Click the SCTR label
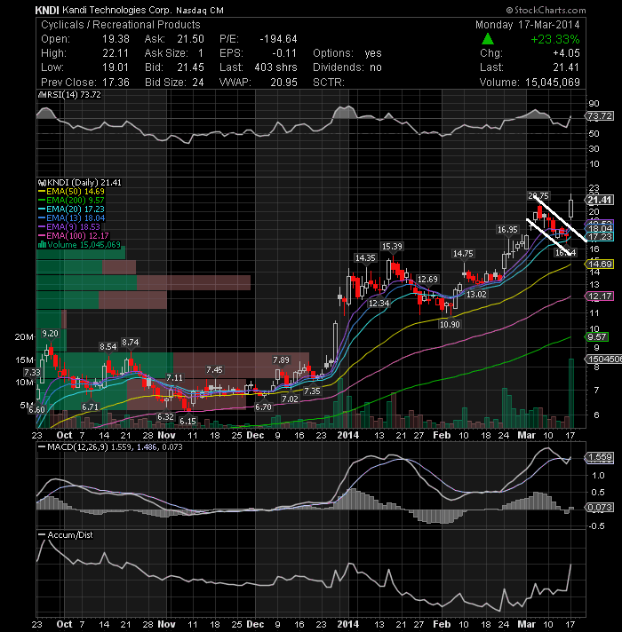 329,83
